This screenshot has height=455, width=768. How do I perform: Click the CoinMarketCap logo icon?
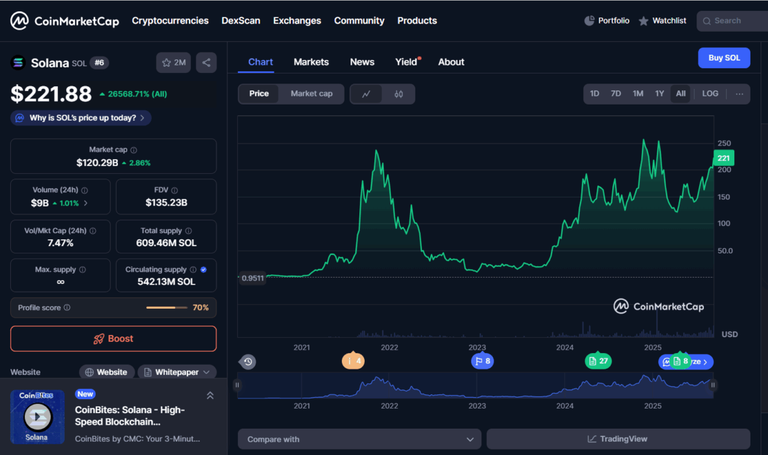[x=19, y=21]
